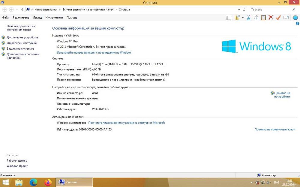The height and width of the screenshot is (187, 300).
Task: Select product ID 00261-50000-00000-AA155 text
Action: pos(95,129)
